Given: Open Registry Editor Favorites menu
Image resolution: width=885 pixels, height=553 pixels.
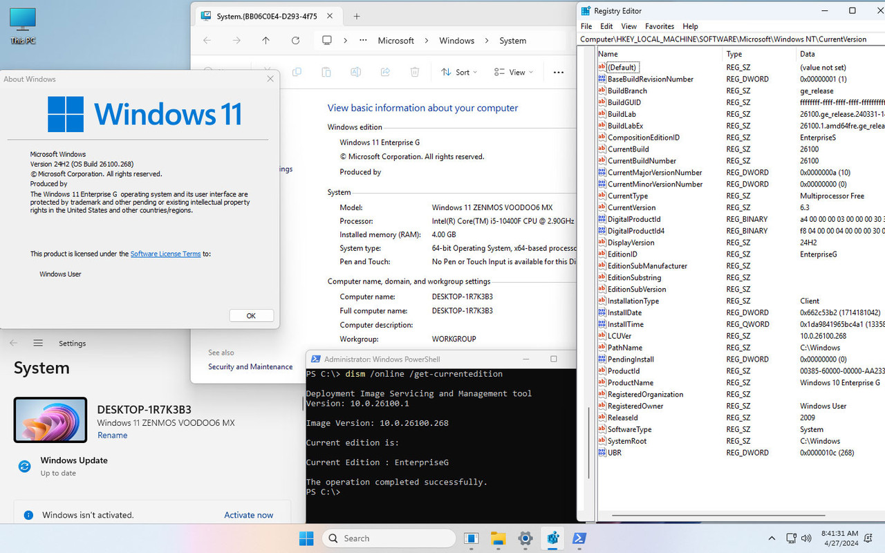Looking at the screenshot, I should (660, 26).
